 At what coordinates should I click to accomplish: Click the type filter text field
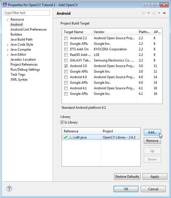coord(27,13)
